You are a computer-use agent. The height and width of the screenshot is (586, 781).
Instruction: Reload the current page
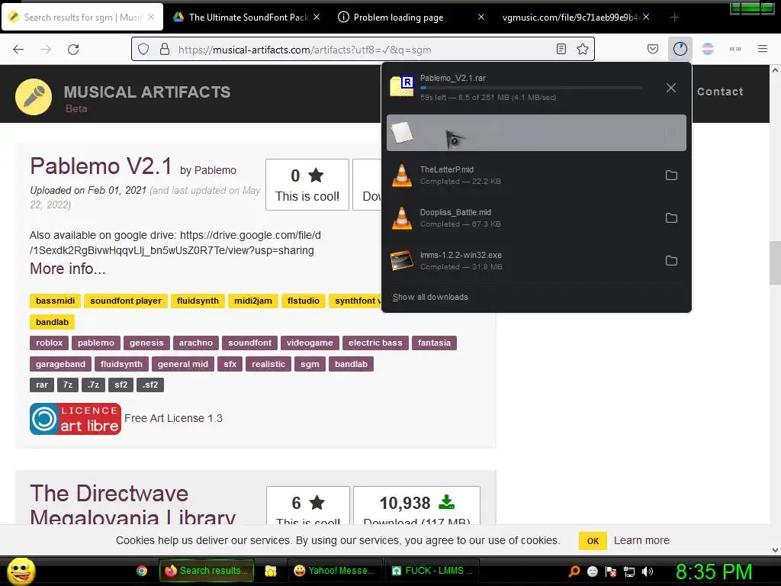point(73,50)
